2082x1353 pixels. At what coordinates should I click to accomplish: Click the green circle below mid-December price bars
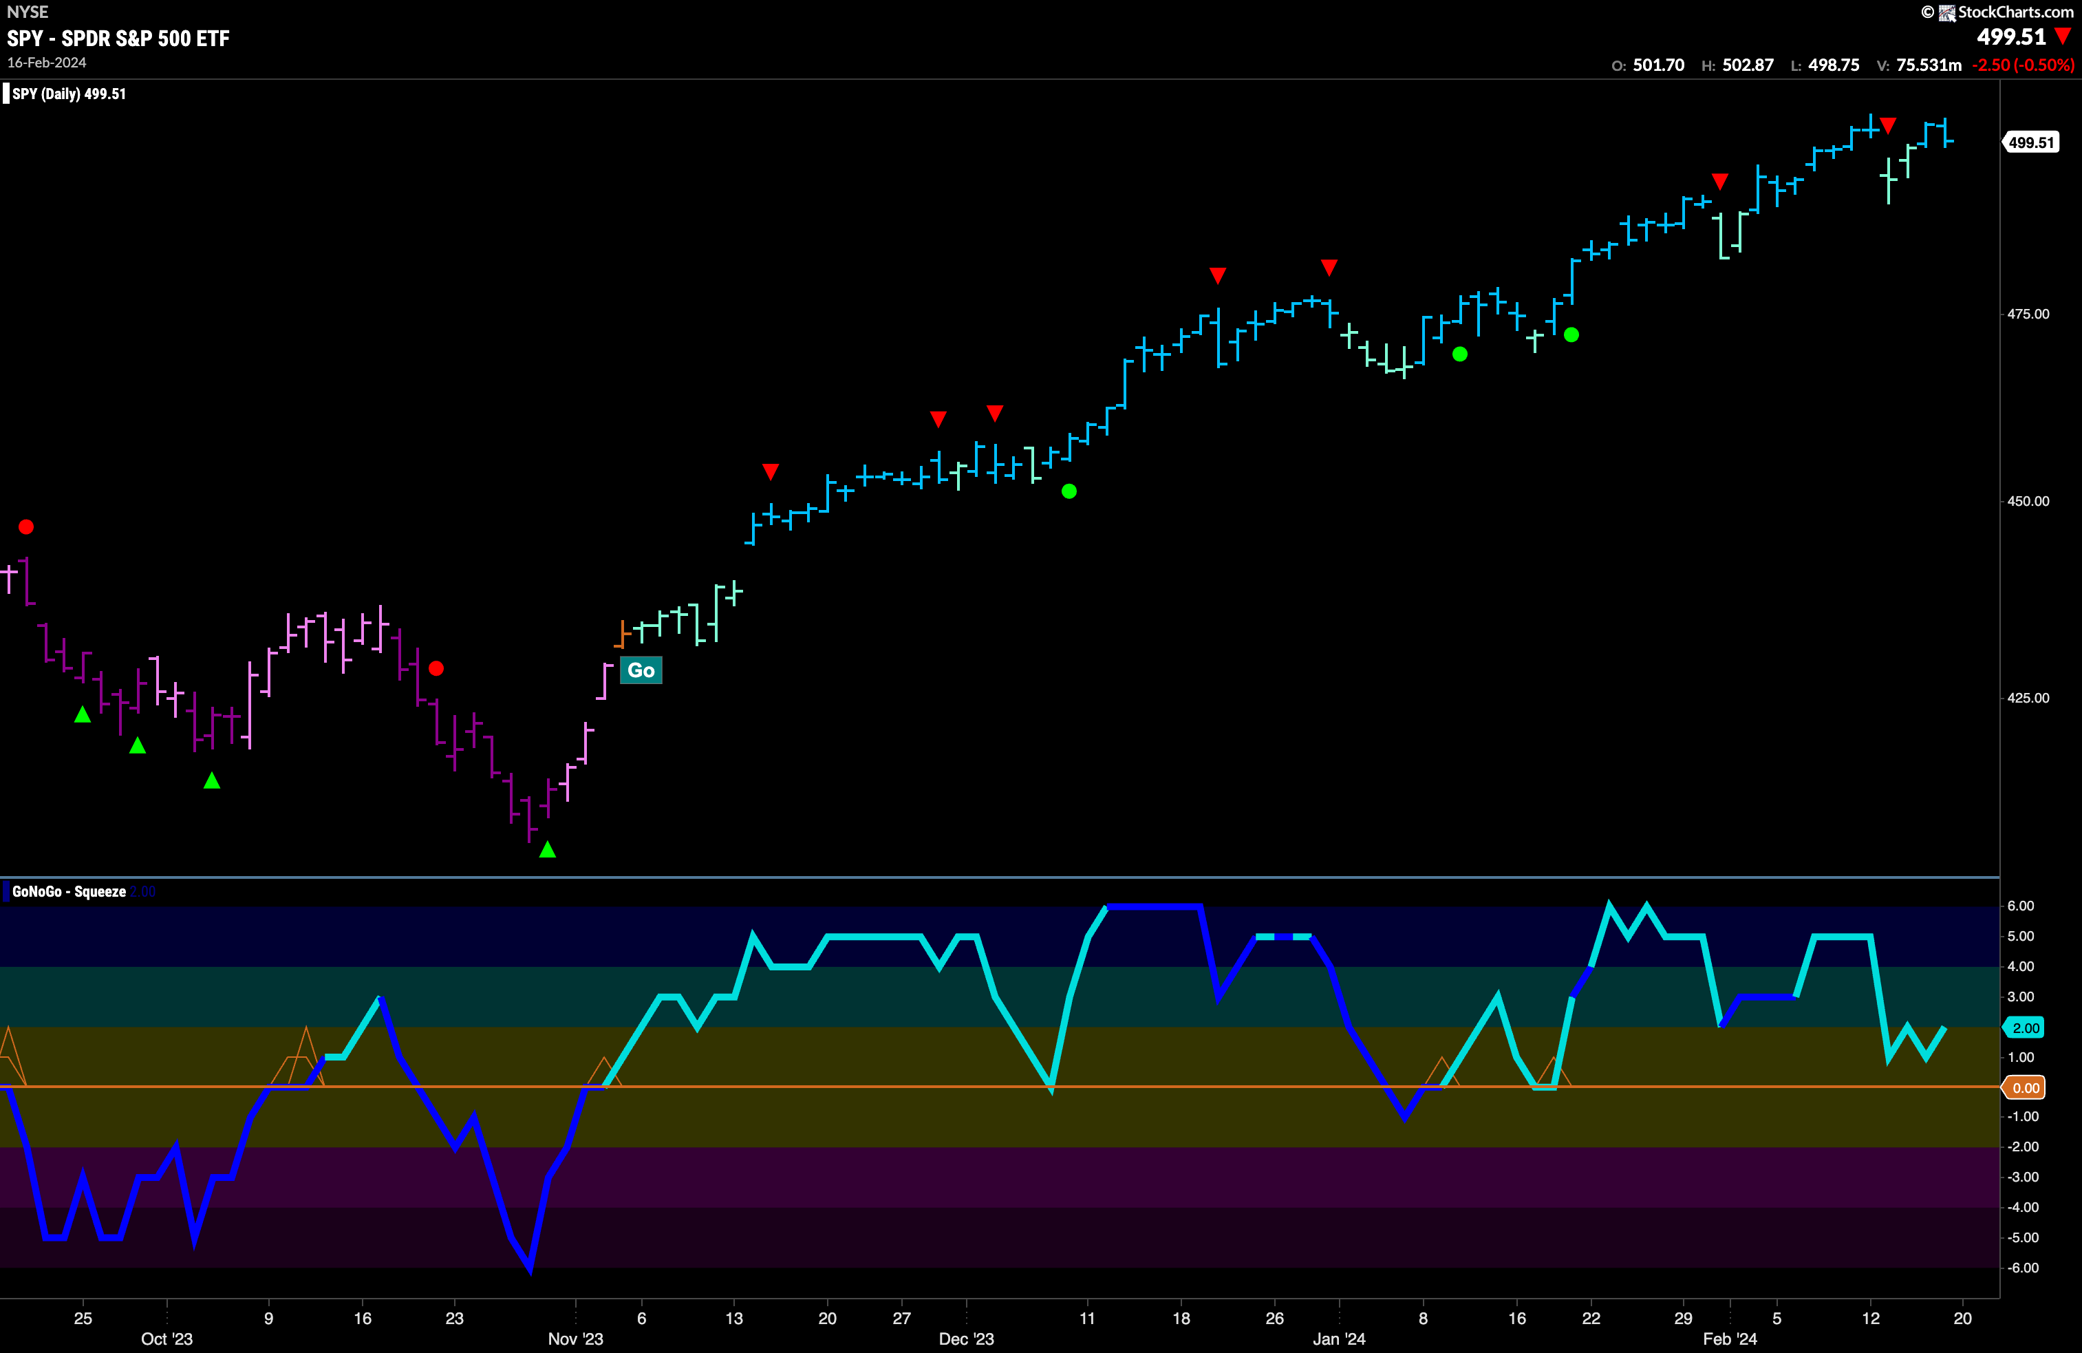(1069, 492)
